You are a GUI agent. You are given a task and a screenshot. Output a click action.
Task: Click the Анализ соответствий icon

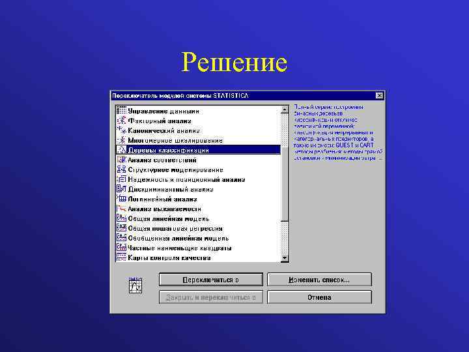click(x=121, y=160)
